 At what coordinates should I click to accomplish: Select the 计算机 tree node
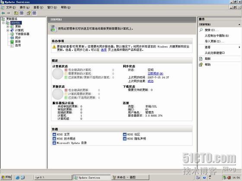[19, 30]
